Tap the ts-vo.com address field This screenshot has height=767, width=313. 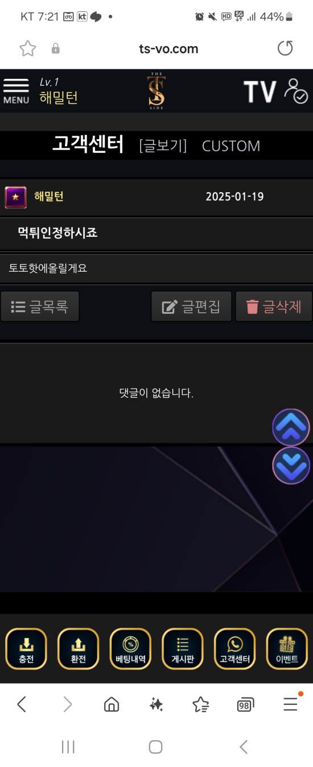coord(168,49)
